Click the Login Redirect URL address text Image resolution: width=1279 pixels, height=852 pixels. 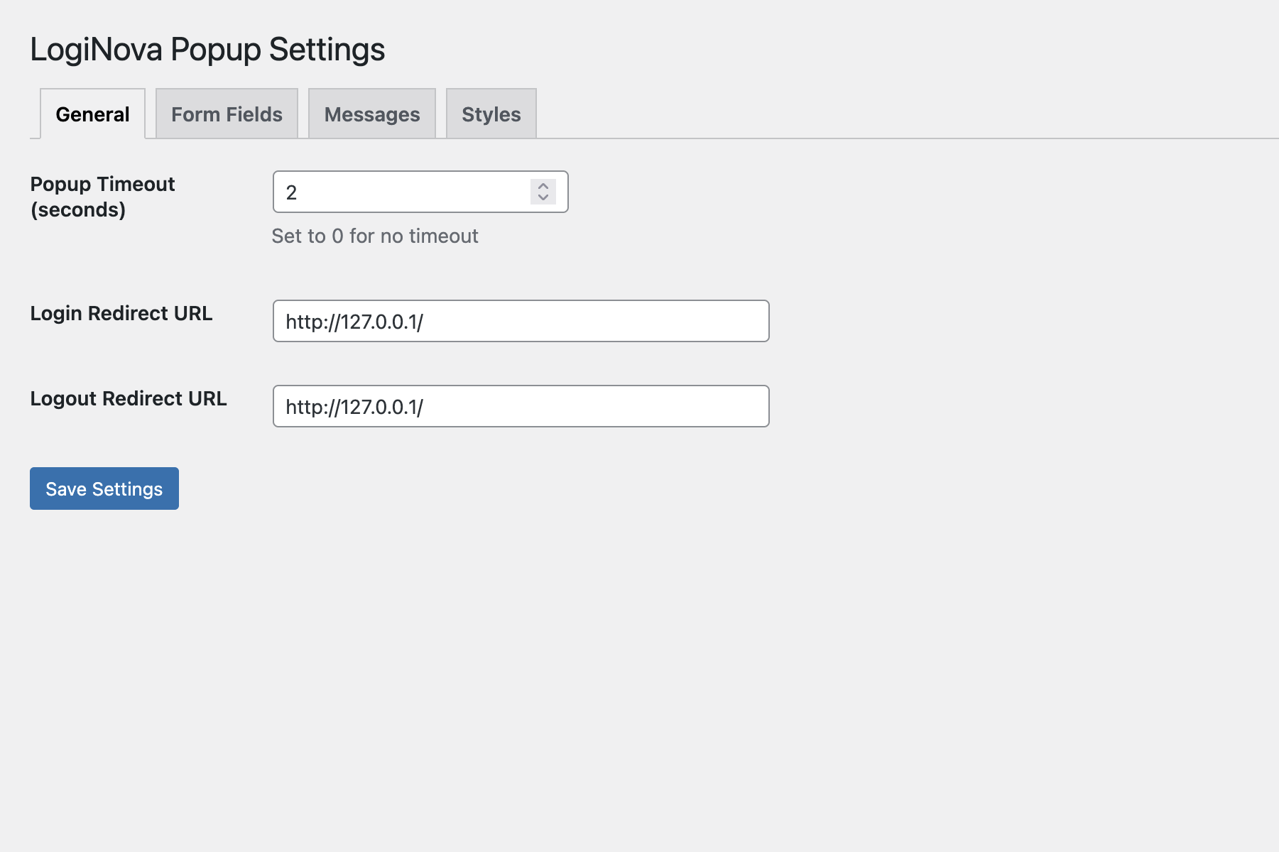[x=354, y=322]
